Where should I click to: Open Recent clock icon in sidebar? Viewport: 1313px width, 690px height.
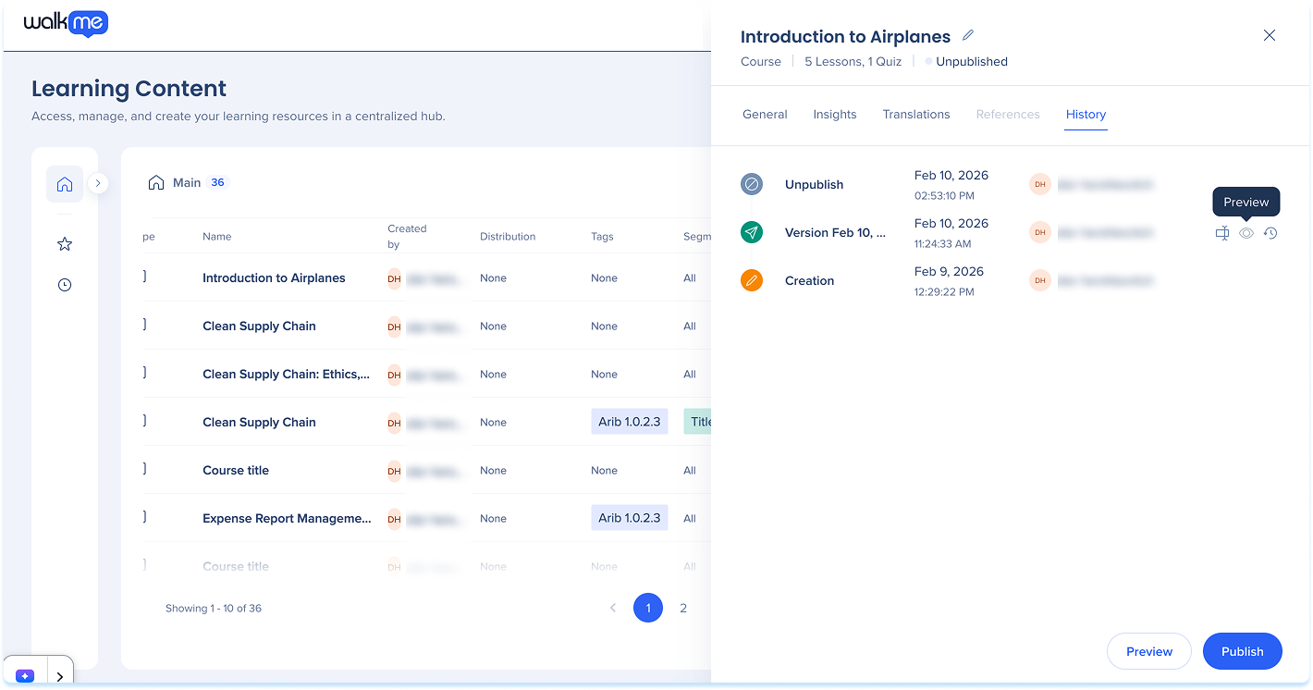[65, 285]
